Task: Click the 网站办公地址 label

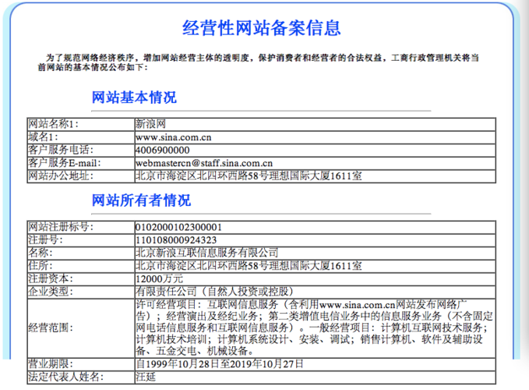Action: [x=61, y=176]
